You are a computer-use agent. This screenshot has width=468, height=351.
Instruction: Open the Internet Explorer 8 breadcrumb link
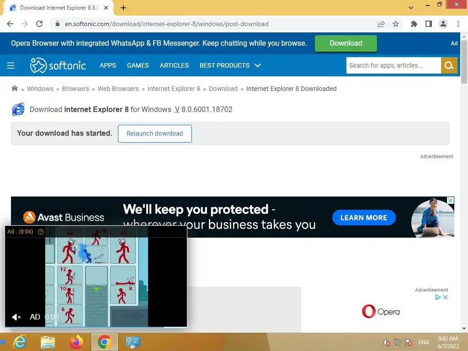click(x=174, y=89)
